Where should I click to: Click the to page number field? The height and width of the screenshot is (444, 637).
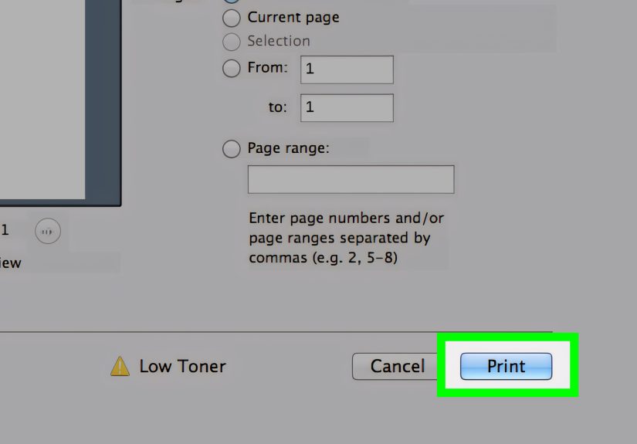pyautogui.click(x=347, y=107)
